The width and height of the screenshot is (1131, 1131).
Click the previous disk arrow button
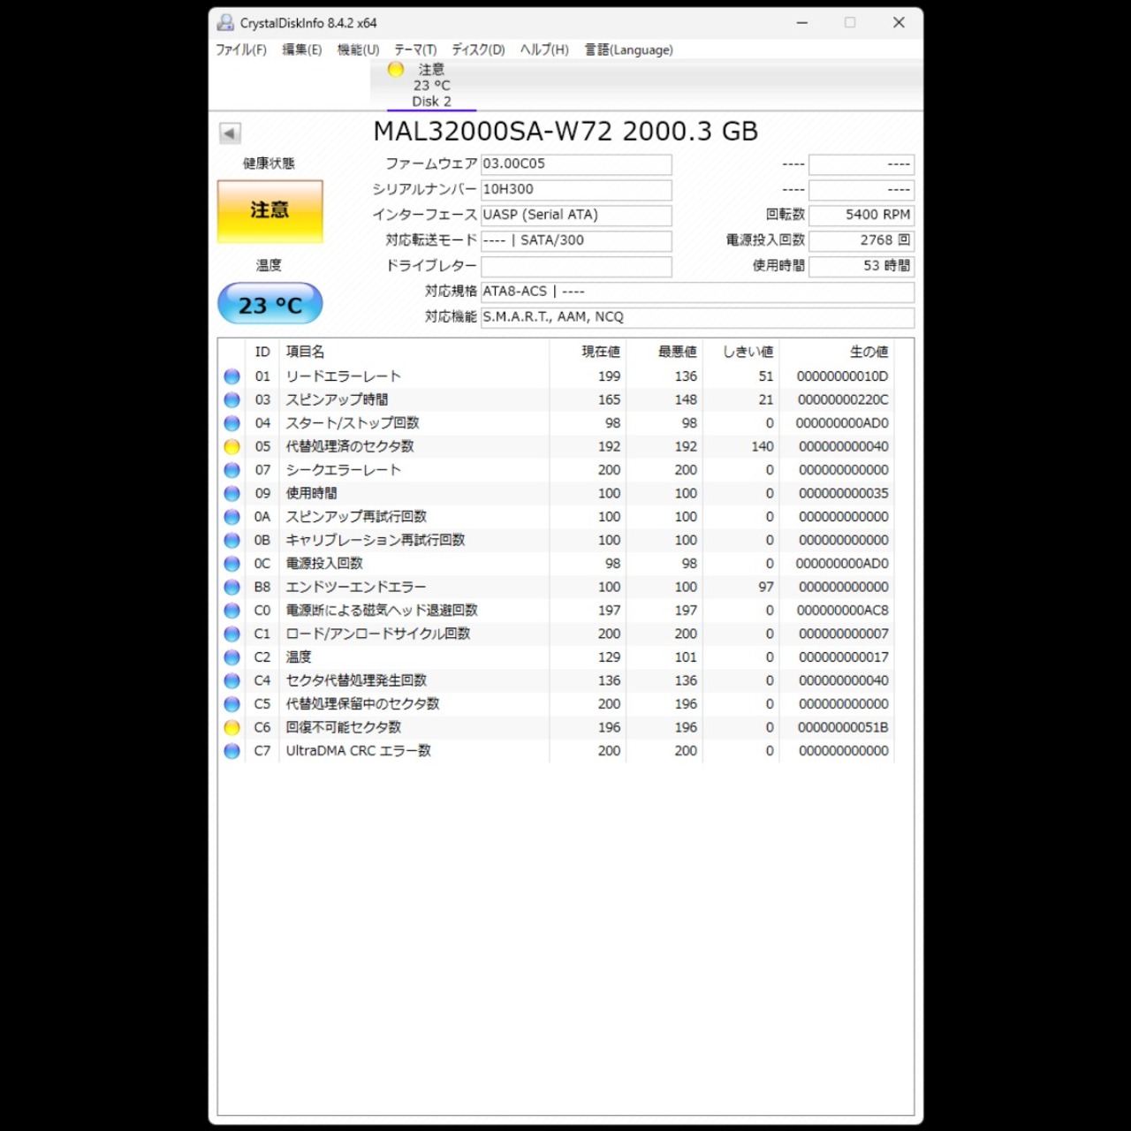tap(230, 133)
